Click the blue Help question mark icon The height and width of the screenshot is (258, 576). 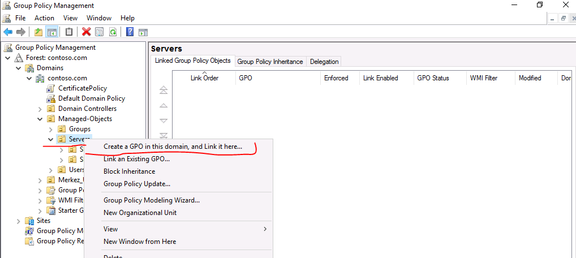(x=130, y=32)
